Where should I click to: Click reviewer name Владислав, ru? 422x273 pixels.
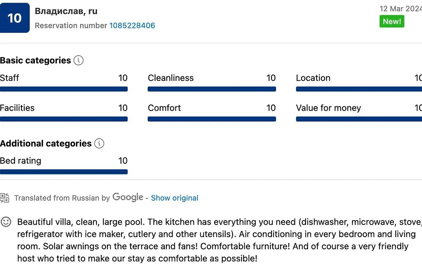pos(66,11)
